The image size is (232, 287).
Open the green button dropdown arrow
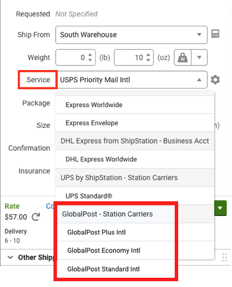(x=220, y=208)
